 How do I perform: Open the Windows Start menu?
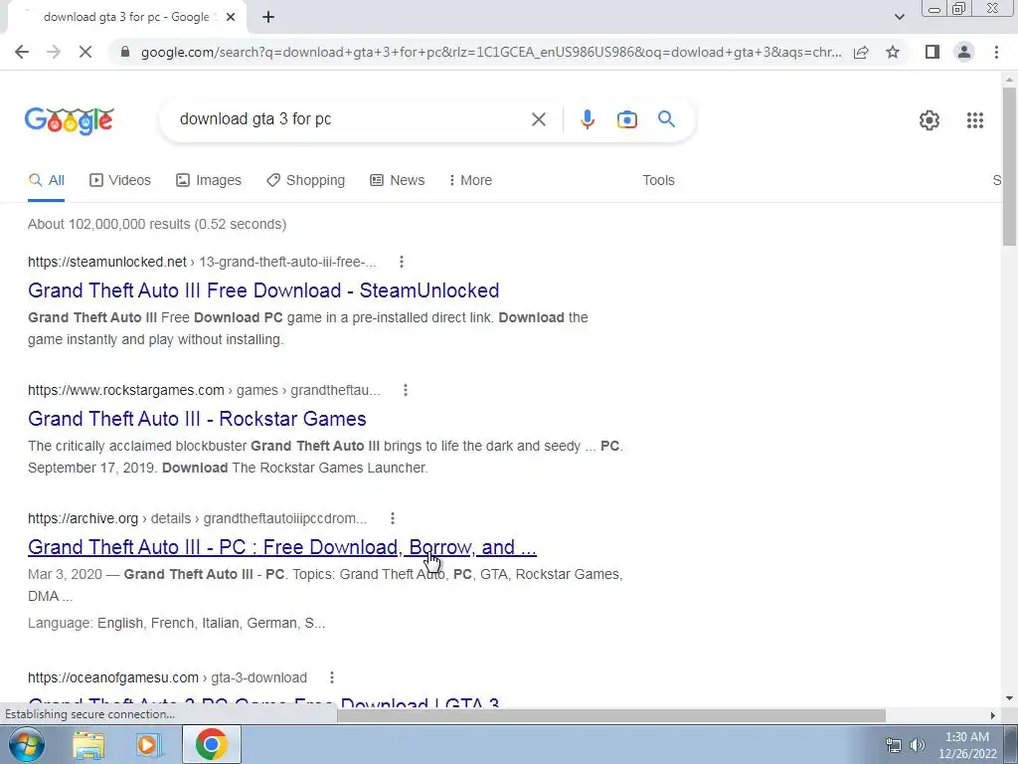pos(26,744)
